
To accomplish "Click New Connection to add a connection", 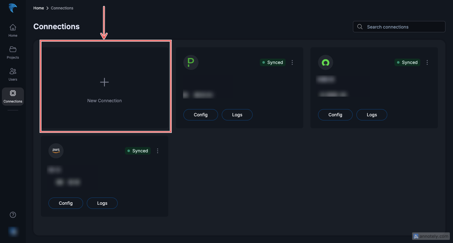I will point(104,86).
